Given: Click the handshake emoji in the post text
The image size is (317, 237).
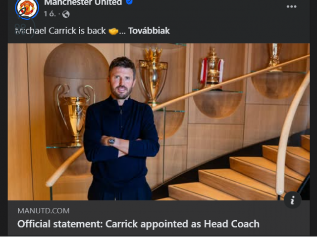Looking at the screenshot, I should point(113,31).
